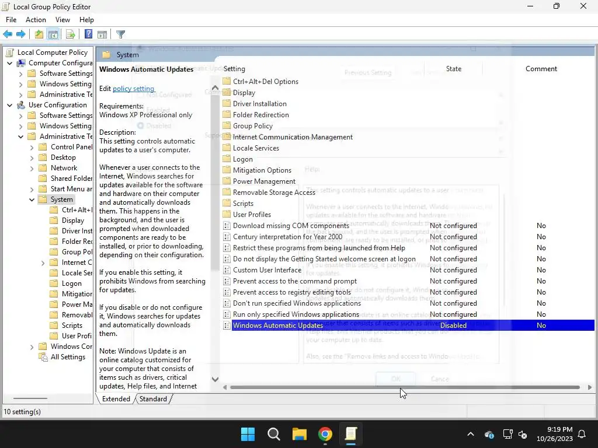Screen dimensions: 598x448
Task: Click the Power Management folder icon in list
Action: pyautogui.click(x=227, y=181)
